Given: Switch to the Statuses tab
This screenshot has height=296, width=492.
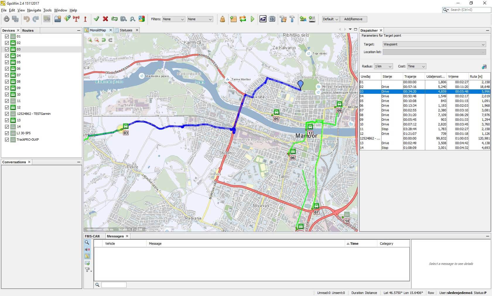Looking at the screenshot, I should pyautogui.click(x=126, y=30).
